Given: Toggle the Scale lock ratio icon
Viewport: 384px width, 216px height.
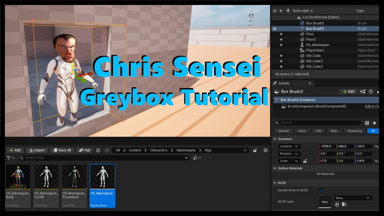Looking at the screenshot, I should pos(305,161).
